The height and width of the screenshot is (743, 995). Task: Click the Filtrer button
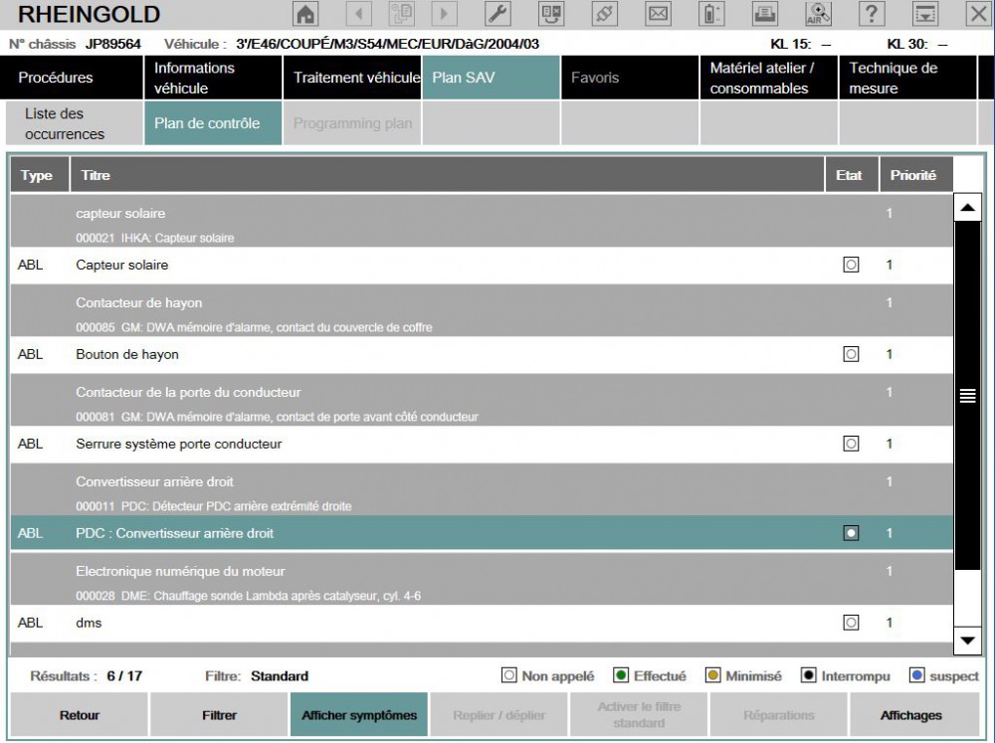tap(219, 715)
